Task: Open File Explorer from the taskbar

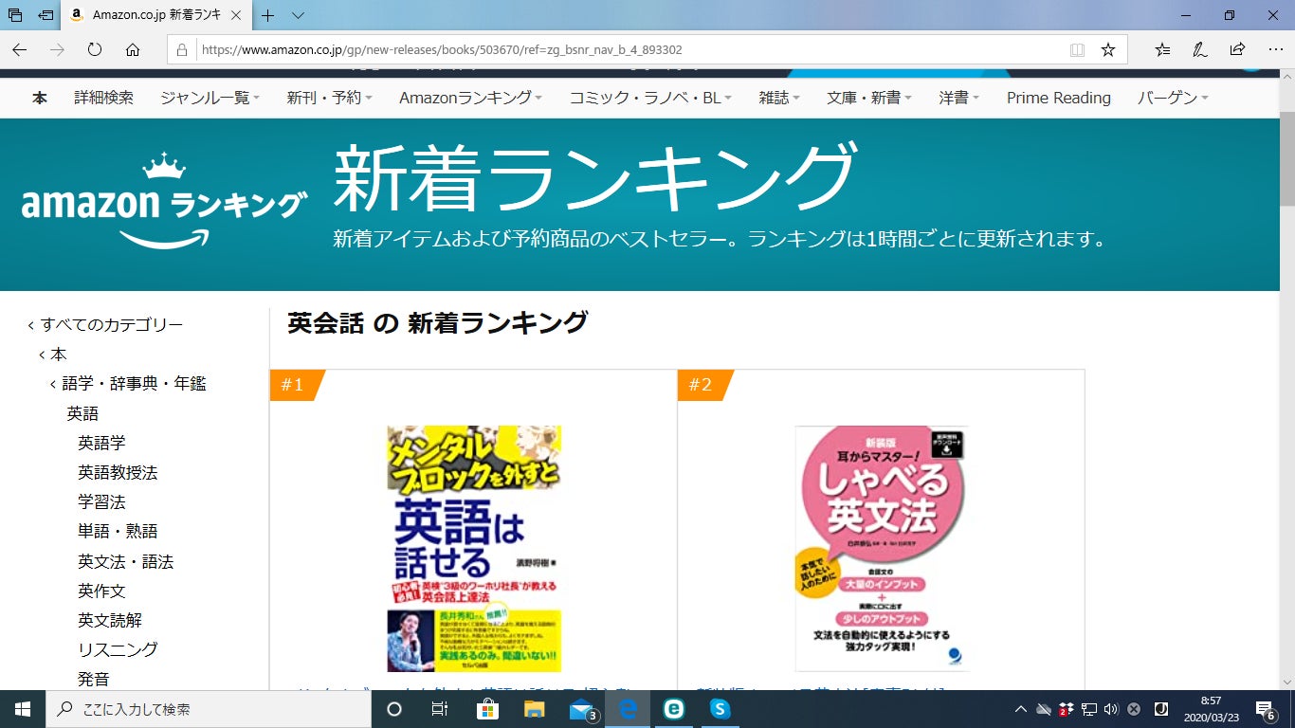Action: [x=535, y=709]
